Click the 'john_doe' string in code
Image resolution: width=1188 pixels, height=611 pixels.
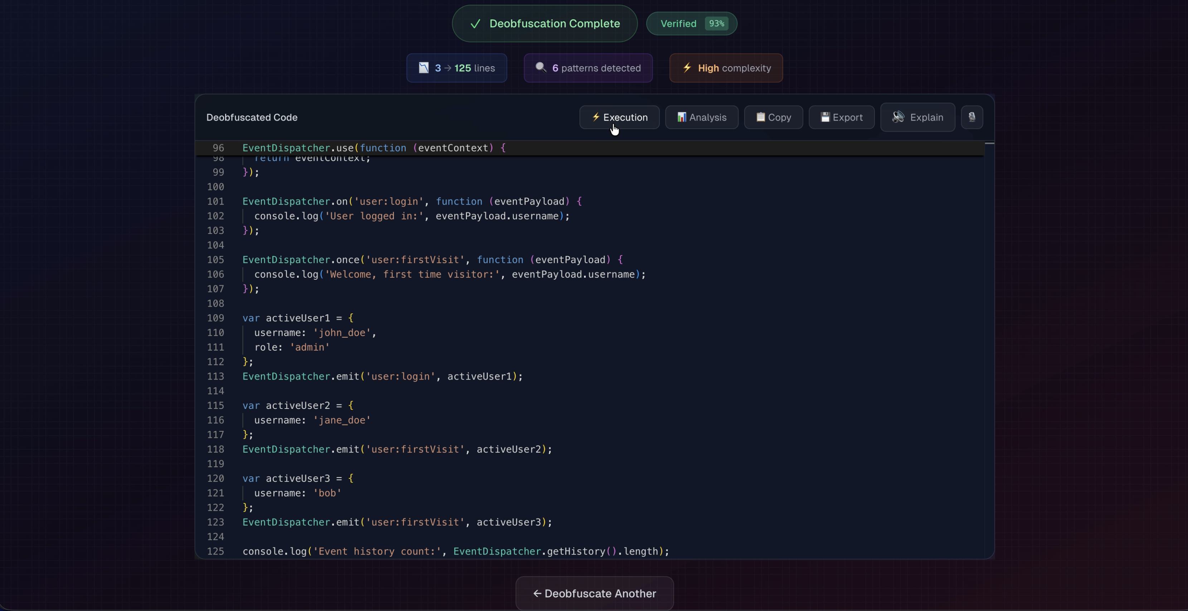(x=342, y=333)
